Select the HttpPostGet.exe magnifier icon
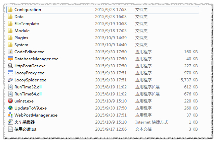Image resolution: width=216 pixels, height=142 pixels. (10, 66)
